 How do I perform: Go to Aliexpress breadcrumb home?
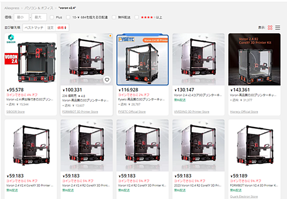pos(12,8)
